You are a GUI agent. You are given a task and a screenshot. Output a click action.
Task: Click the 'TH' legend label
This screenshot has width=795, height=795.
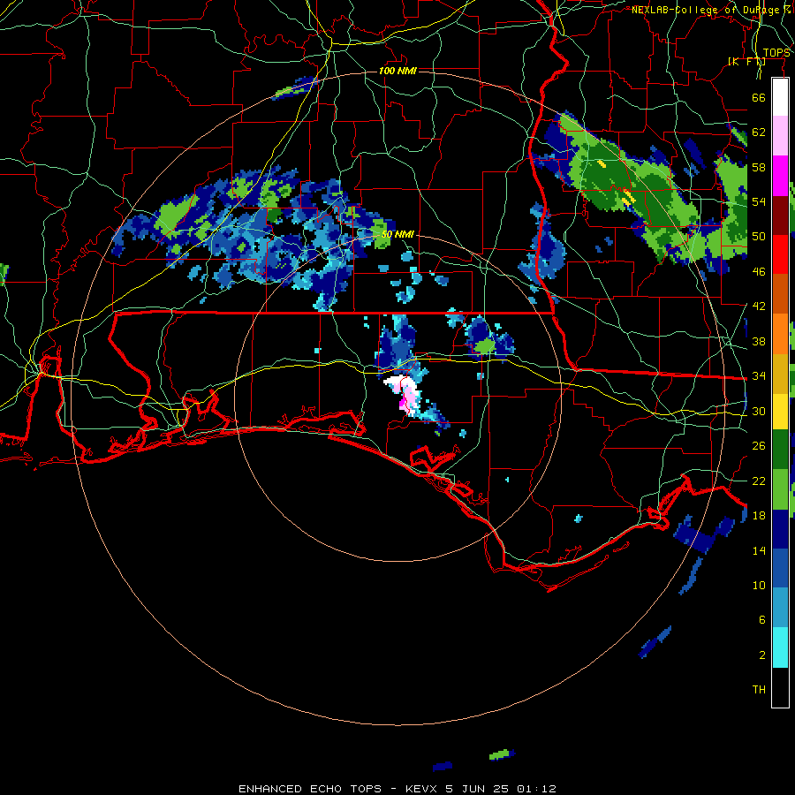point(759,690)
